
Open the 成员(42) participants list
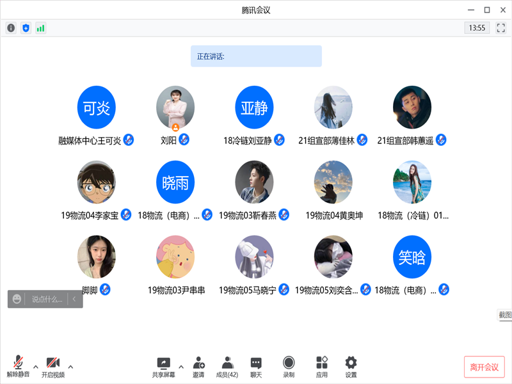click(x=227, y=367)
